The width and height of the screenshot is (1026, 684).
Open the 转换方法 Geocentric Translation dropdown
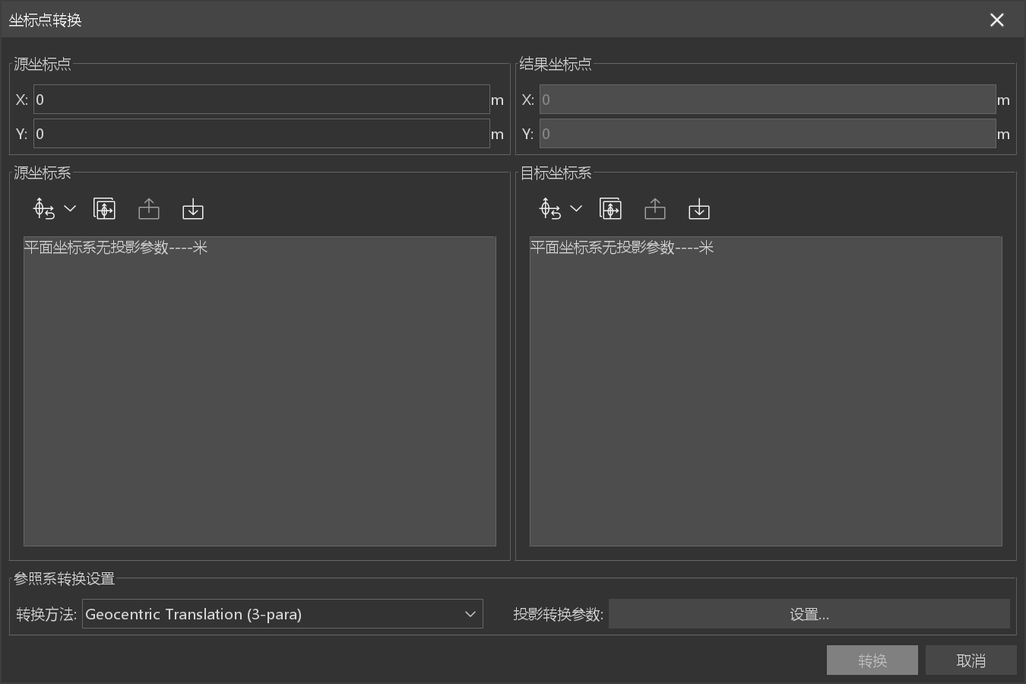(x=282, y=614)
